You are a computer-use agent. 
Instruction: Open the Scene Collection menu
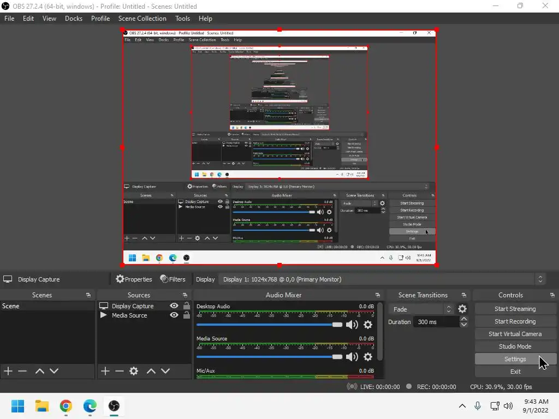[142, 19]
